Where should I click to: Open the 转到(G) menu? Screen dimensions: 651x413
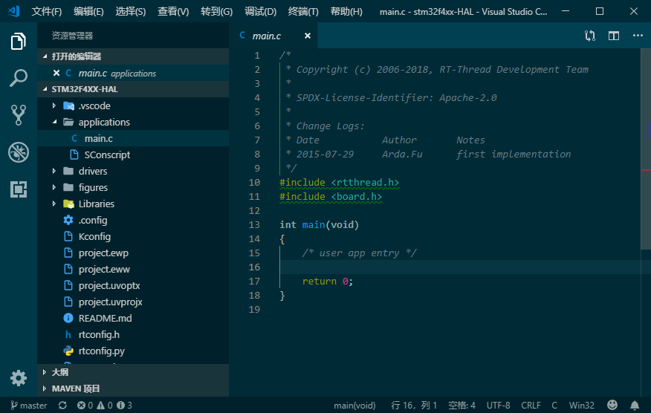(x=216, y=11)
